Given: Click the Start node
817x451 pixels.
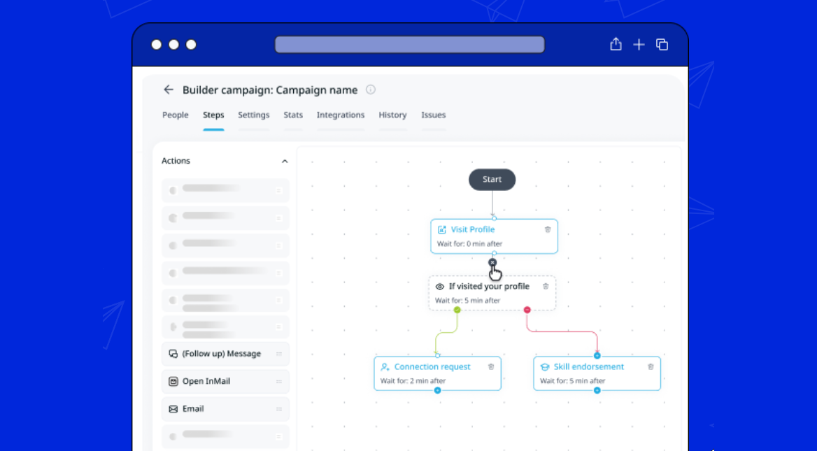Looking at the screenshot, I should [x=492, y=179].
